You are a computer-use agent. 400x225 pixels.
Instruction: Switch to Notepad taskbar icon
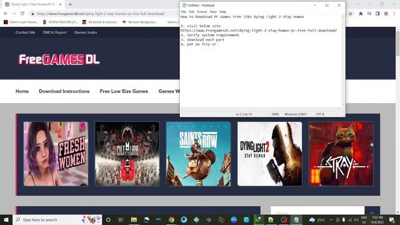pyautogui.click(x=296, y=219)
